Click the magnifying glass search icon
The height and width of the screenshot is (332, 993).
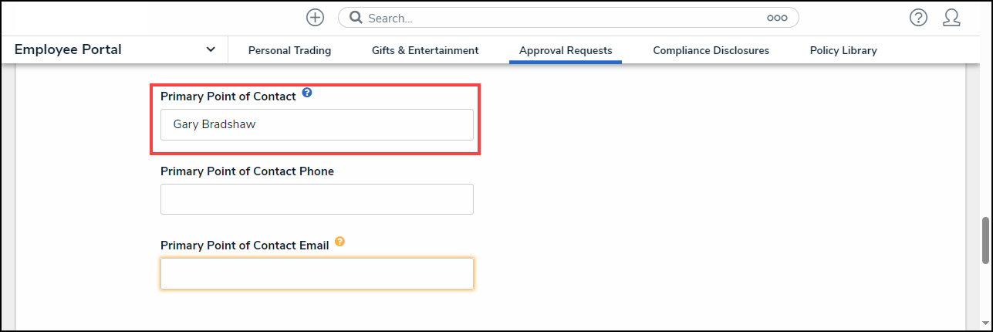point(356,18)
